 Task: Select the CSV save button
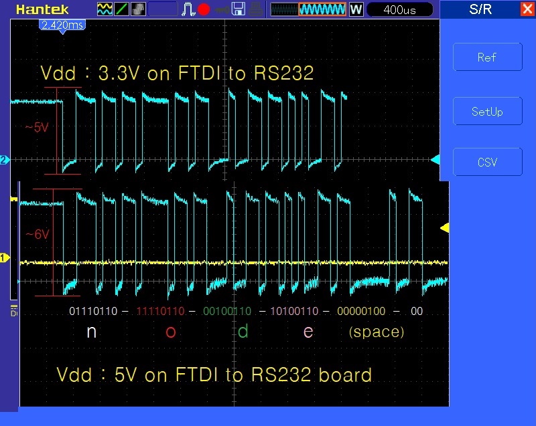coord(487,162)
